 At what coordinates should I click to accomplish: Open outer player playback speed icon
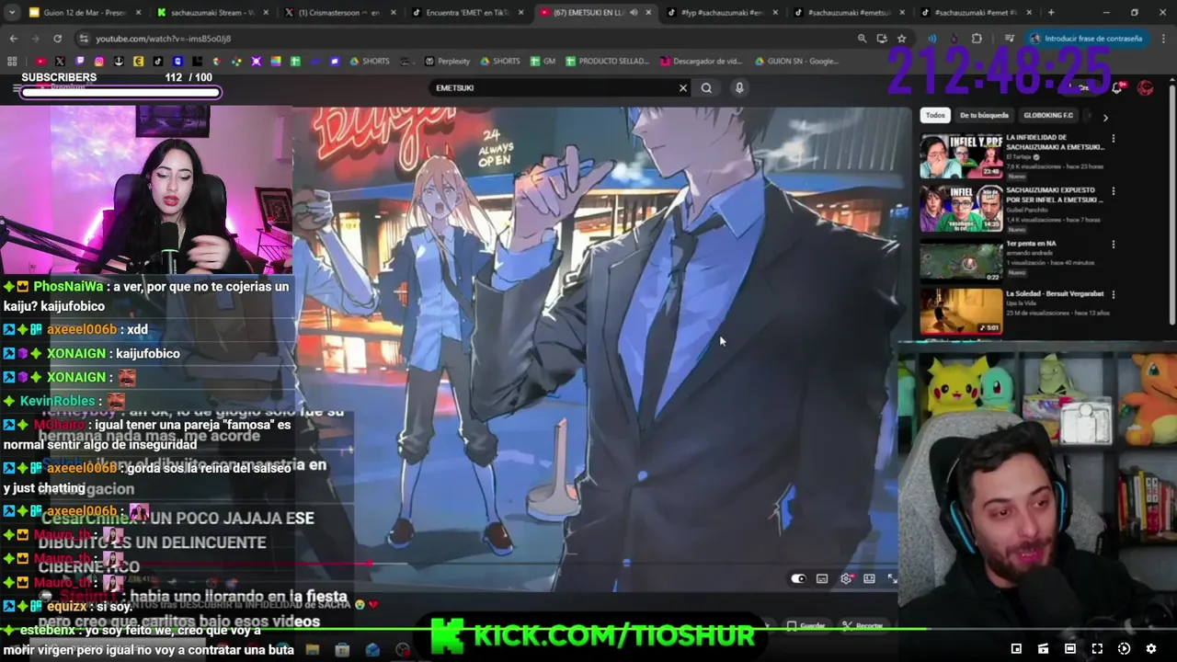point(1124,649)
